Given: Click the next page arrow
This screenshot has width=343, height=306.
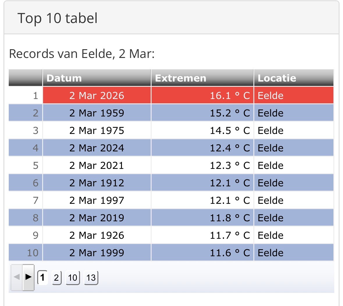Looking at the screenshot, I should coord(28,277).
